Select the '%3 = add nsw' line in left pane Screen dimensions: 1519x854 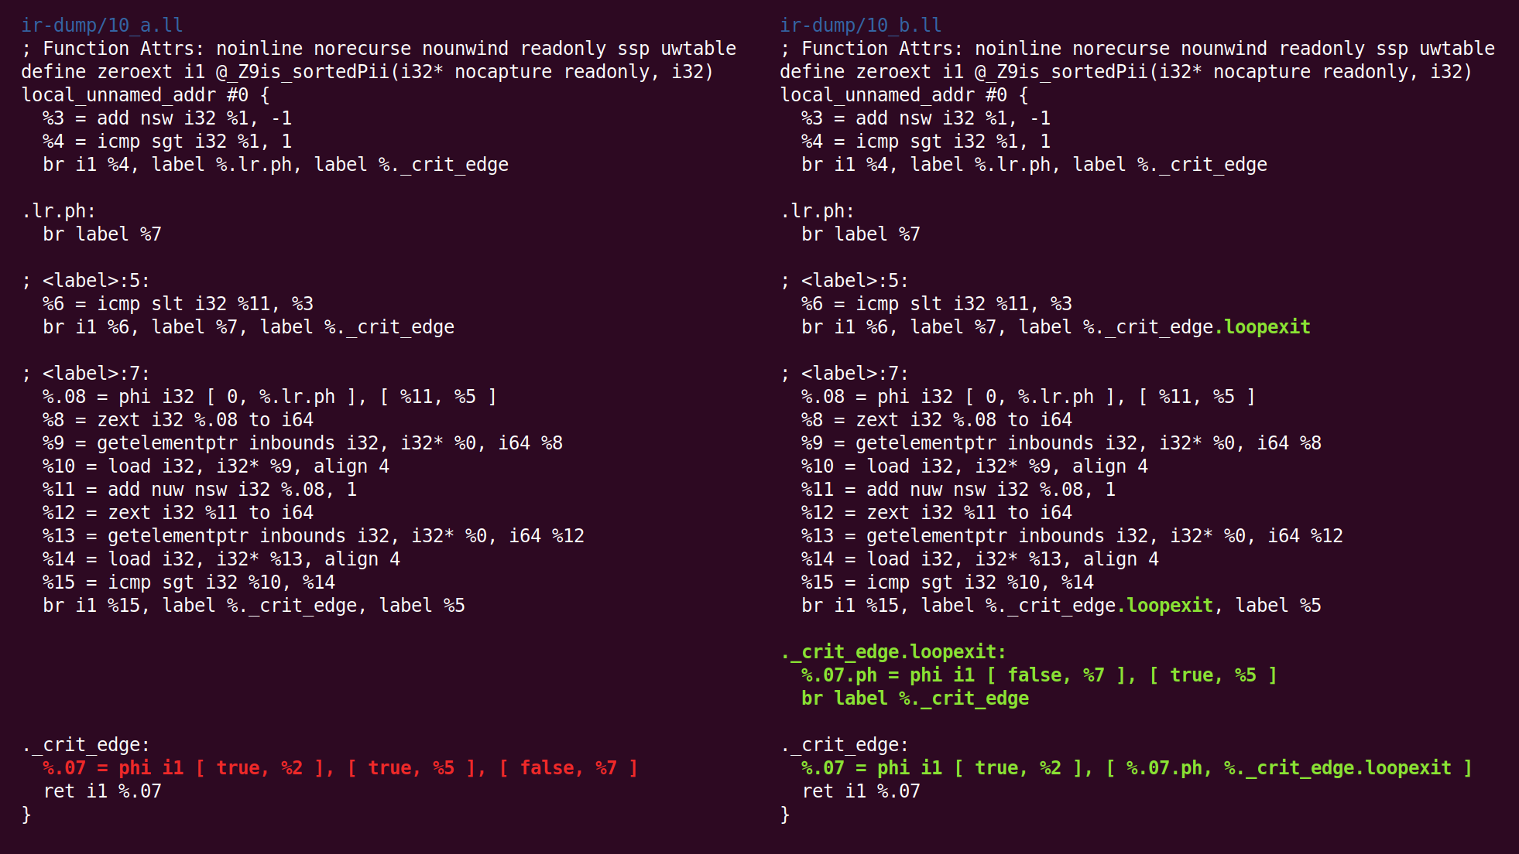167,118
